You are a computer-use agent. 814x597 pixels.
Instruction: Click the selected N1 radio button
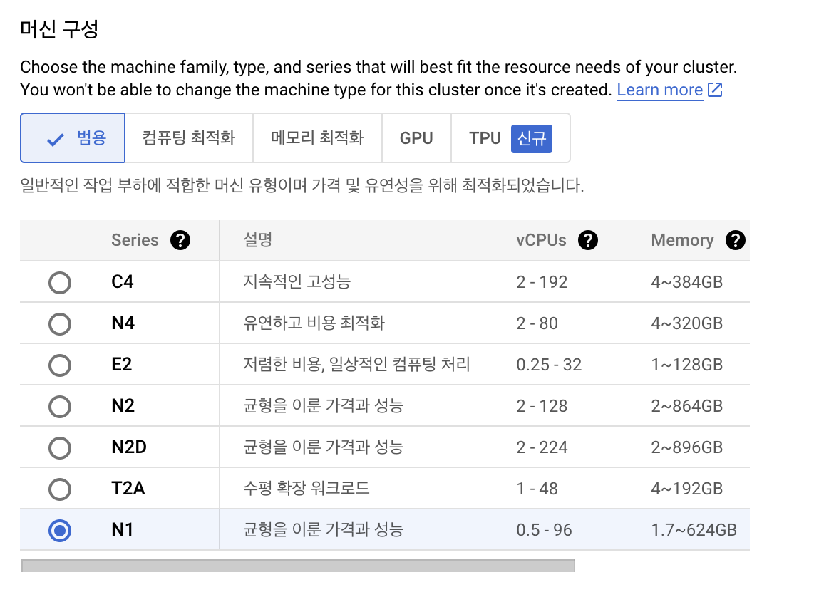coord(60,530)
